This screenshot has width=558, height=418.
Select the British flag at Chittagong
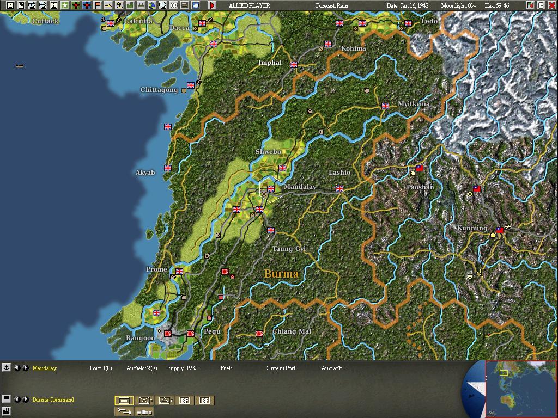[191, 85]
